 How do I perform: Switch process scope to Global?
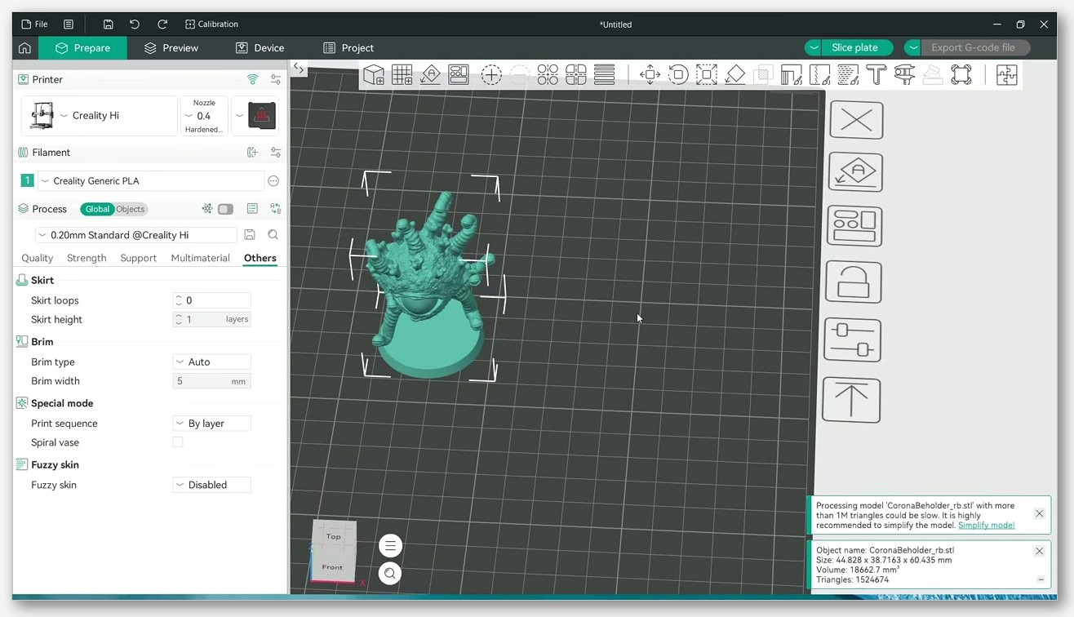(x=97, y=209)
